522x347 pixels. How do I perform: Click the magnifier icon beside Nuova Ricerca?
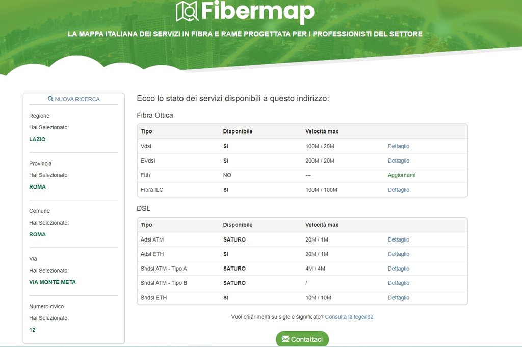click(x=50, y=99)
